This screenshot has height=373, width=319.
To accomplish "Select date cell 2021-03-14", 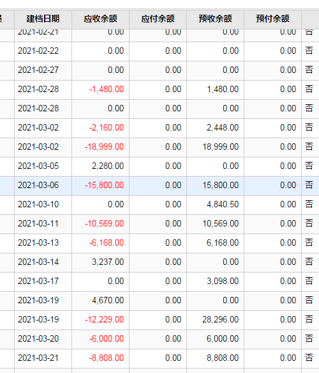I will coord(38,262).
